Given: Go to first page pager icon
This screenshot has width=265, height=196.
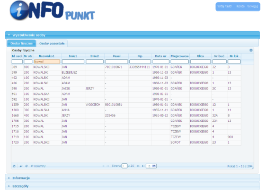Looking at the screenshot, I should point(103,166).
